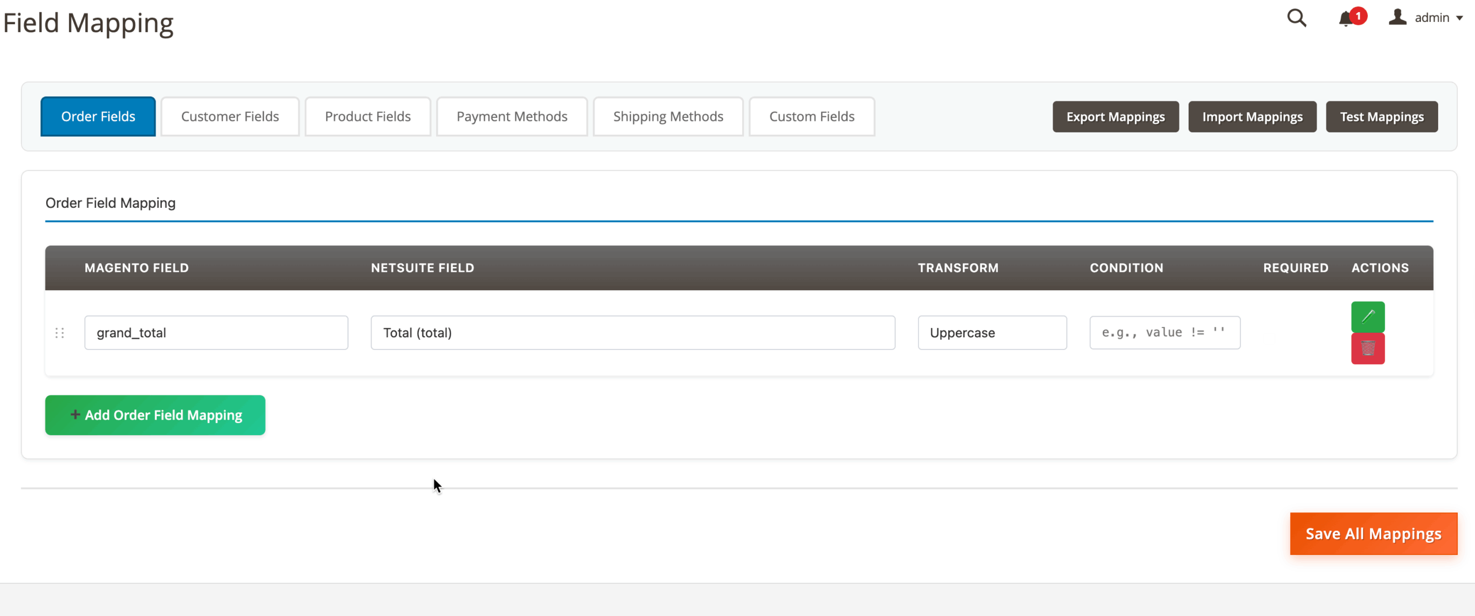Switch to the Customer Fields tab
Viewport: 1475px width, 616px height.
230,116
